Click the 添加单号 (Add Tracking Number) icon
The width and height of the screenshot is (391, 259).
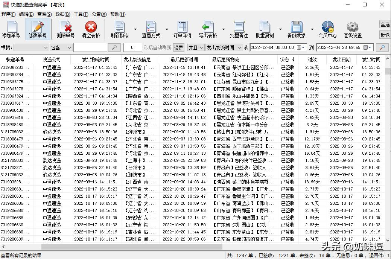[x=11, y=29]
